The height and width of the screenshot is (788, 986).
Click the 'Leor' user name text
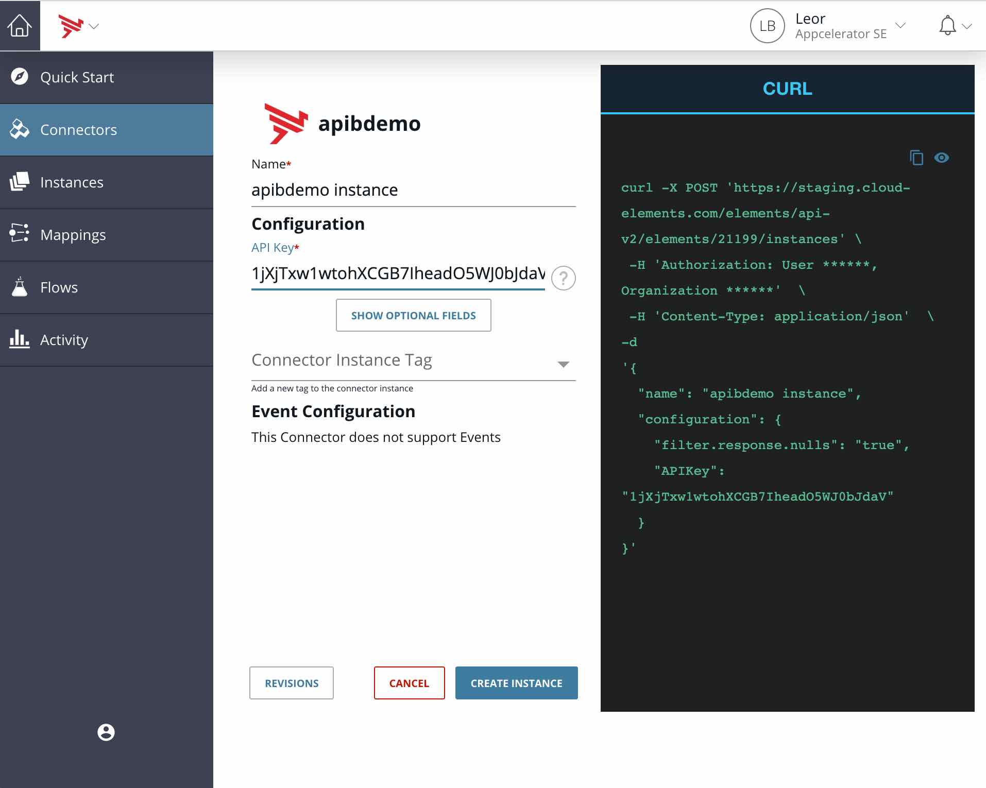tap(810, 19)
